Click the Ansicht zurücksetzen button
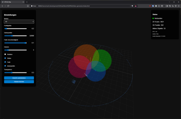The height and width of the screenshot is (119, 181). 19,78
